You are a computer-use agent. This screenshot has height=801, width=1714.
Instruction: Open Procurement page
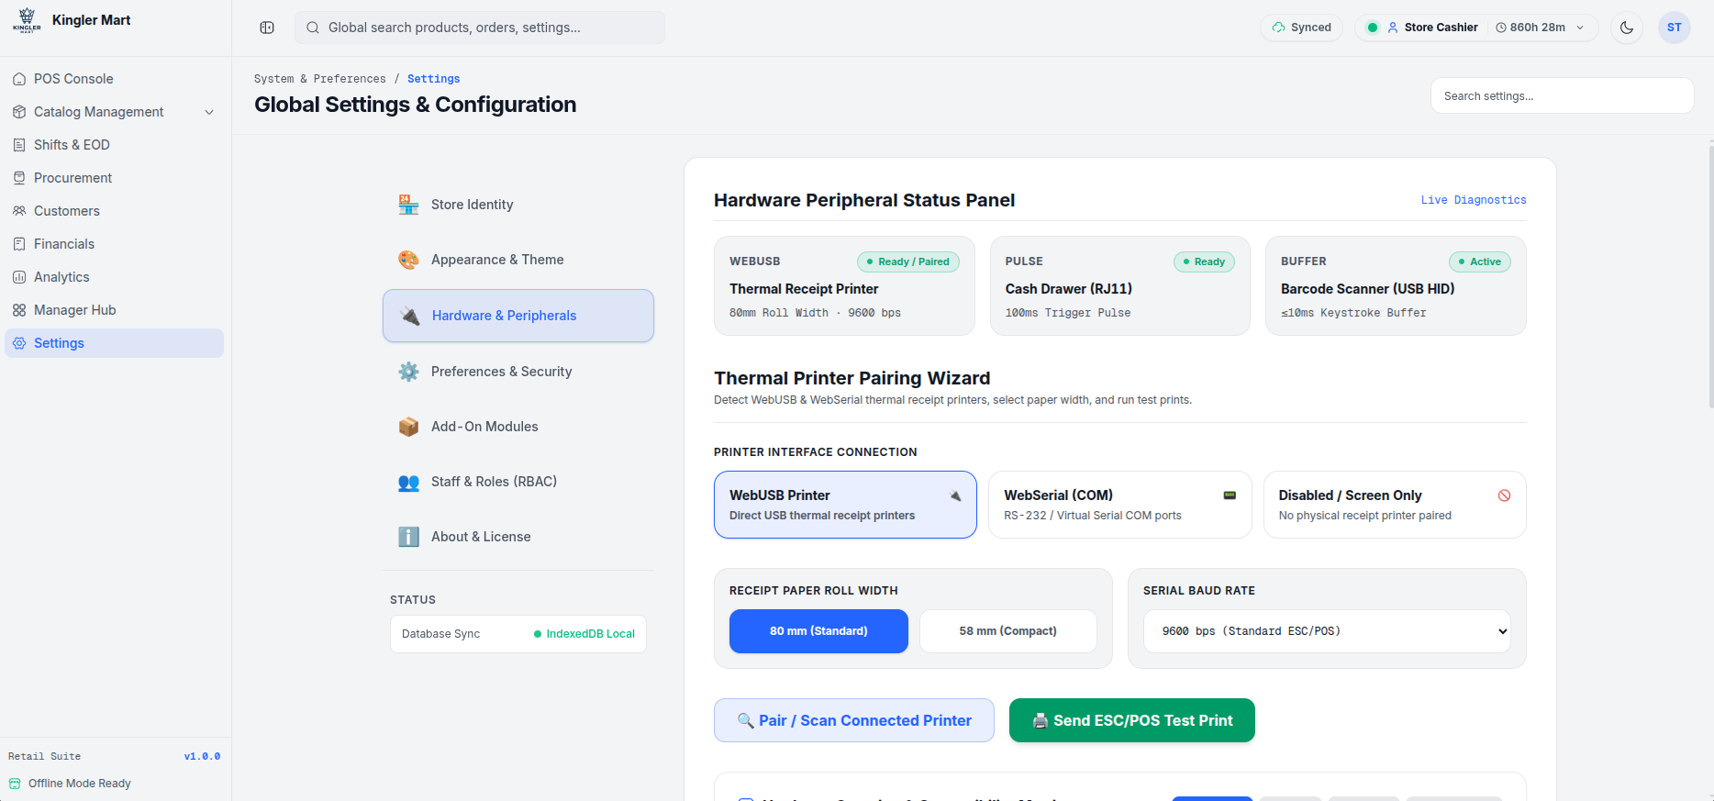pyautogui.click(x=115, y=178)
